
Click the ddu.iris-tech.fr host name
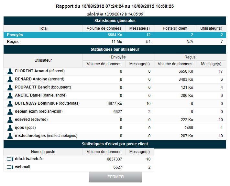(28, 159)
